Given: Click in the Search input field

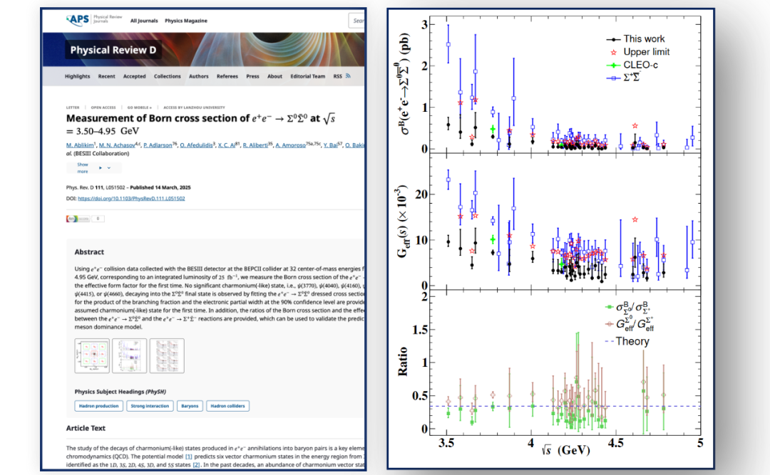Looking at the screenshot, I should click(x=358, y=21).
